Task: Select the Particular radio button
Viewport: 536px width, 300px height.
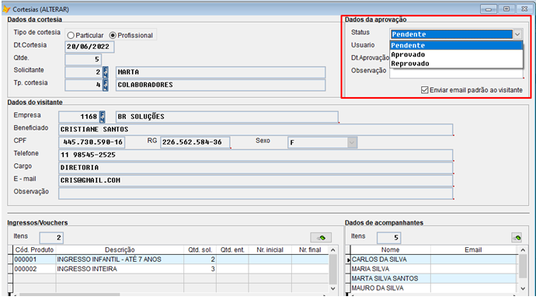Action: pyautogui.click(x=71, y=35)
